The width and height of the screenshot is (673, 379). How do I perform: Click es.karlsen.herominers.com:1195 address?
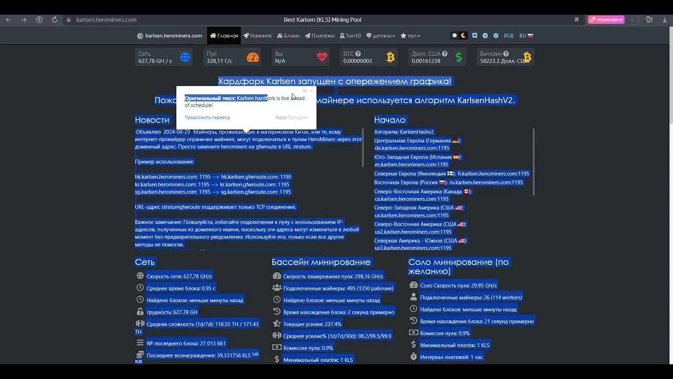[412, 164]
